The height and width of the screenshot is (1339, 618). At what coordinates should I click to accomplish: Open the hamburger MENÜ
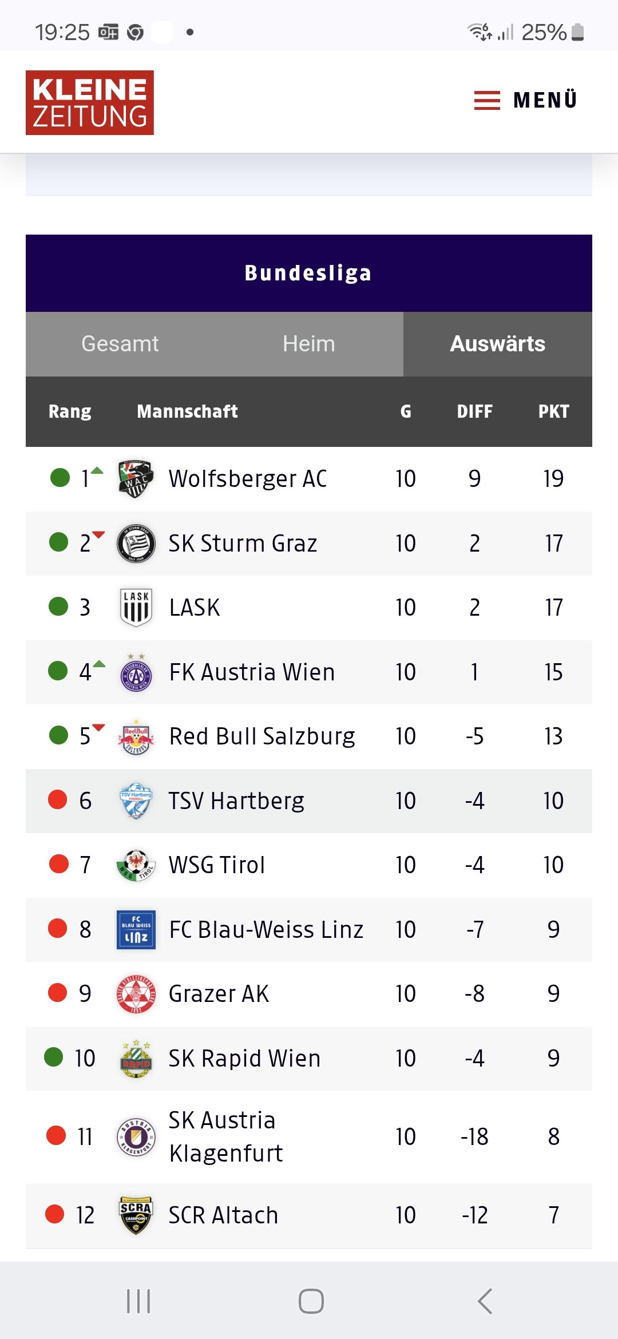pyautogui.click(x=525, y=100)
